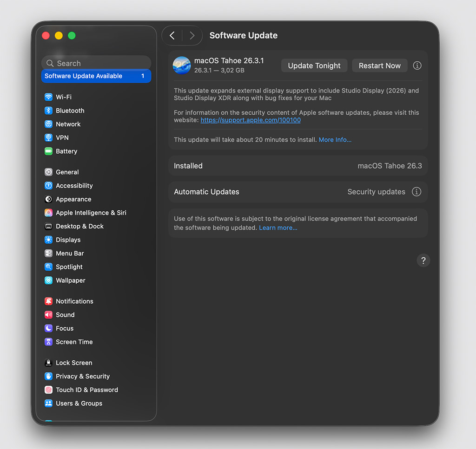Open Focus moon icon

click(48, 328)
